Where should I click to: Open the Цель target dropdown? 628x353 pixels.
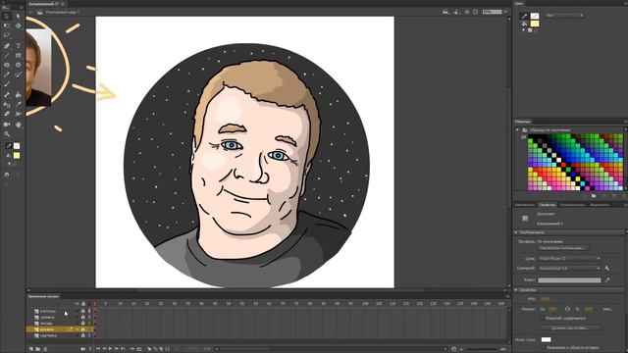[569, 259]
